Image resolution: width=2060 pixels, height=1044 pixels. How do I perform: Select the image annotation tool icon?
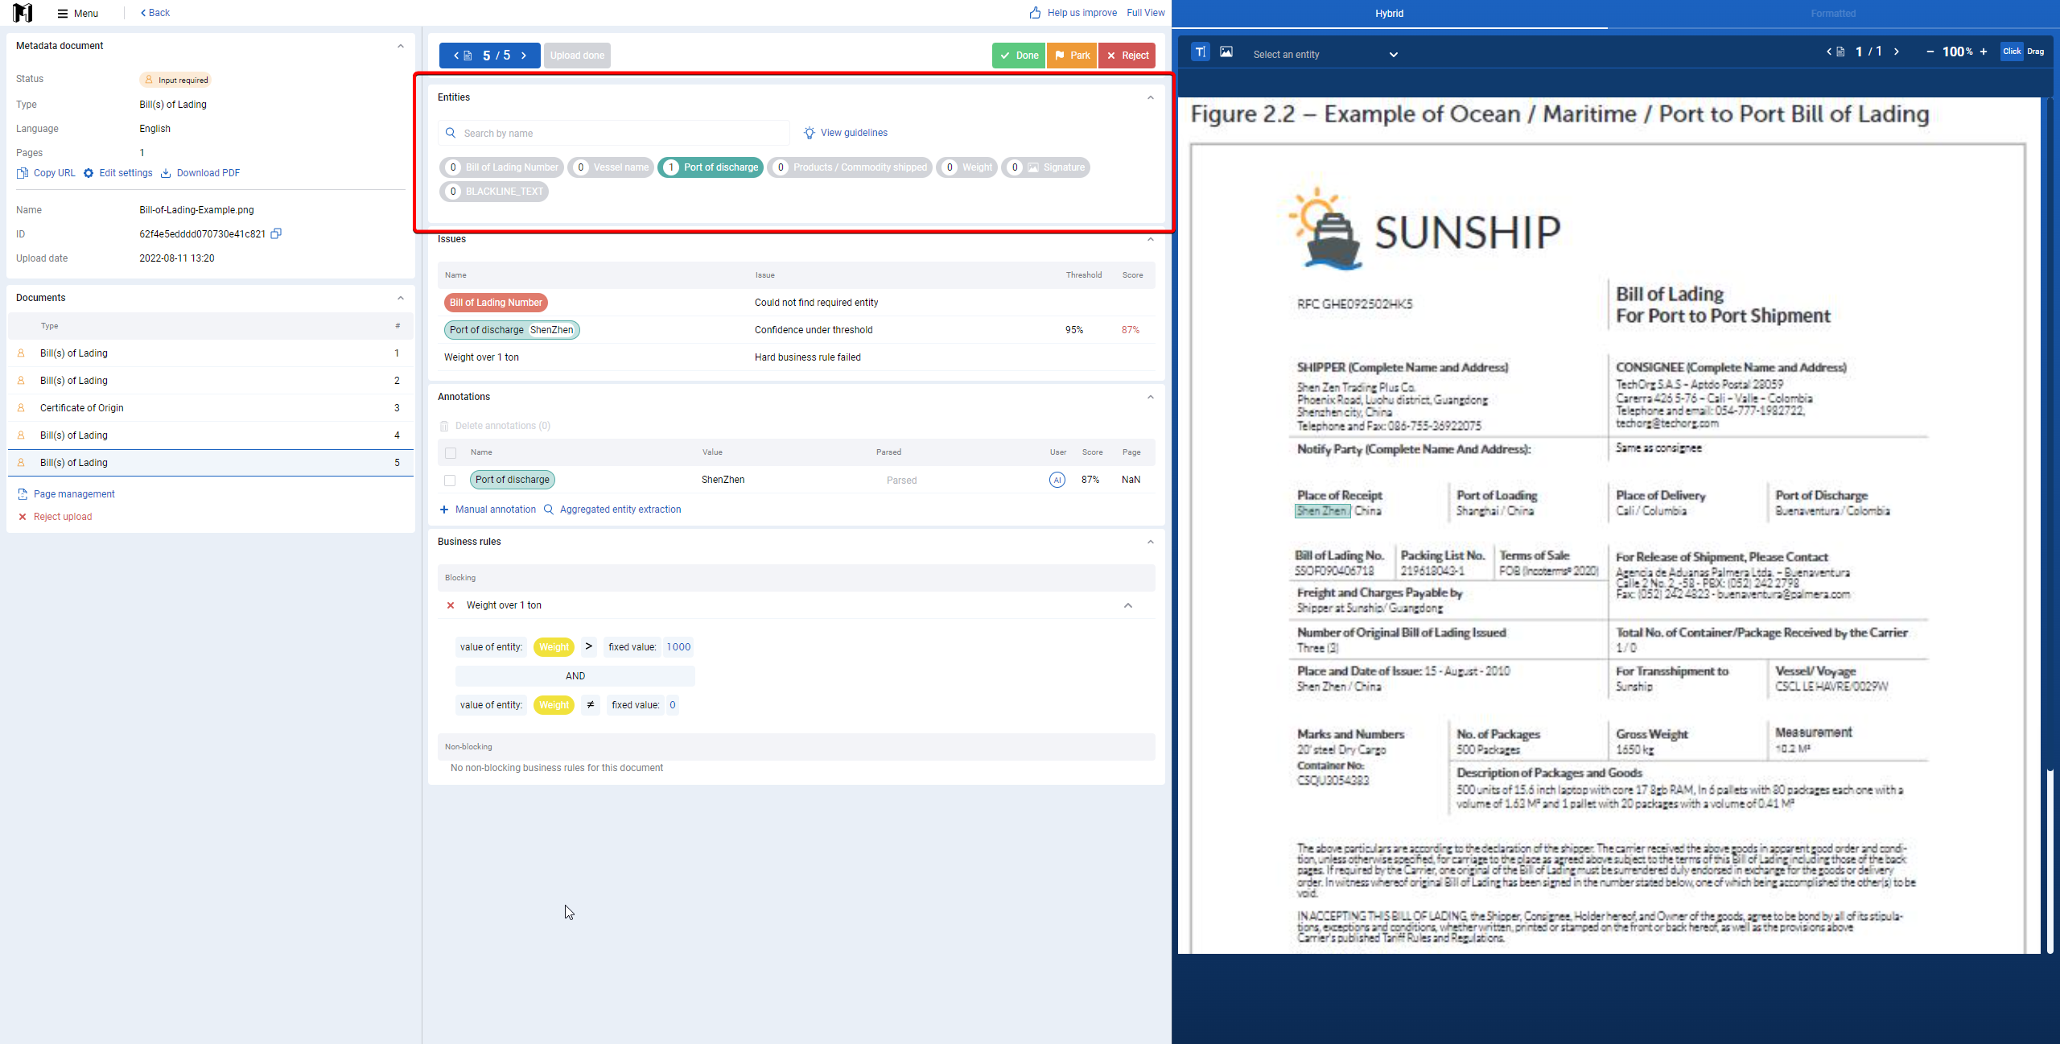(x=1226, y=52)
